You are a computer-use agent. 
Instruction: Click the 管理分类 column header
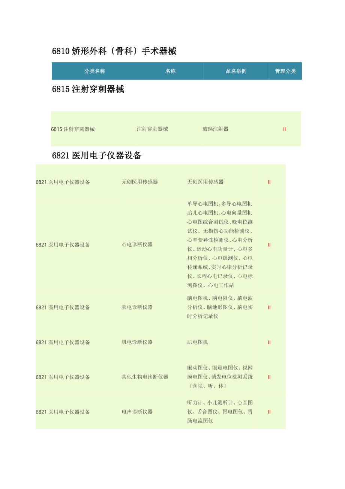pyautogui.click(x=285, y=71)
